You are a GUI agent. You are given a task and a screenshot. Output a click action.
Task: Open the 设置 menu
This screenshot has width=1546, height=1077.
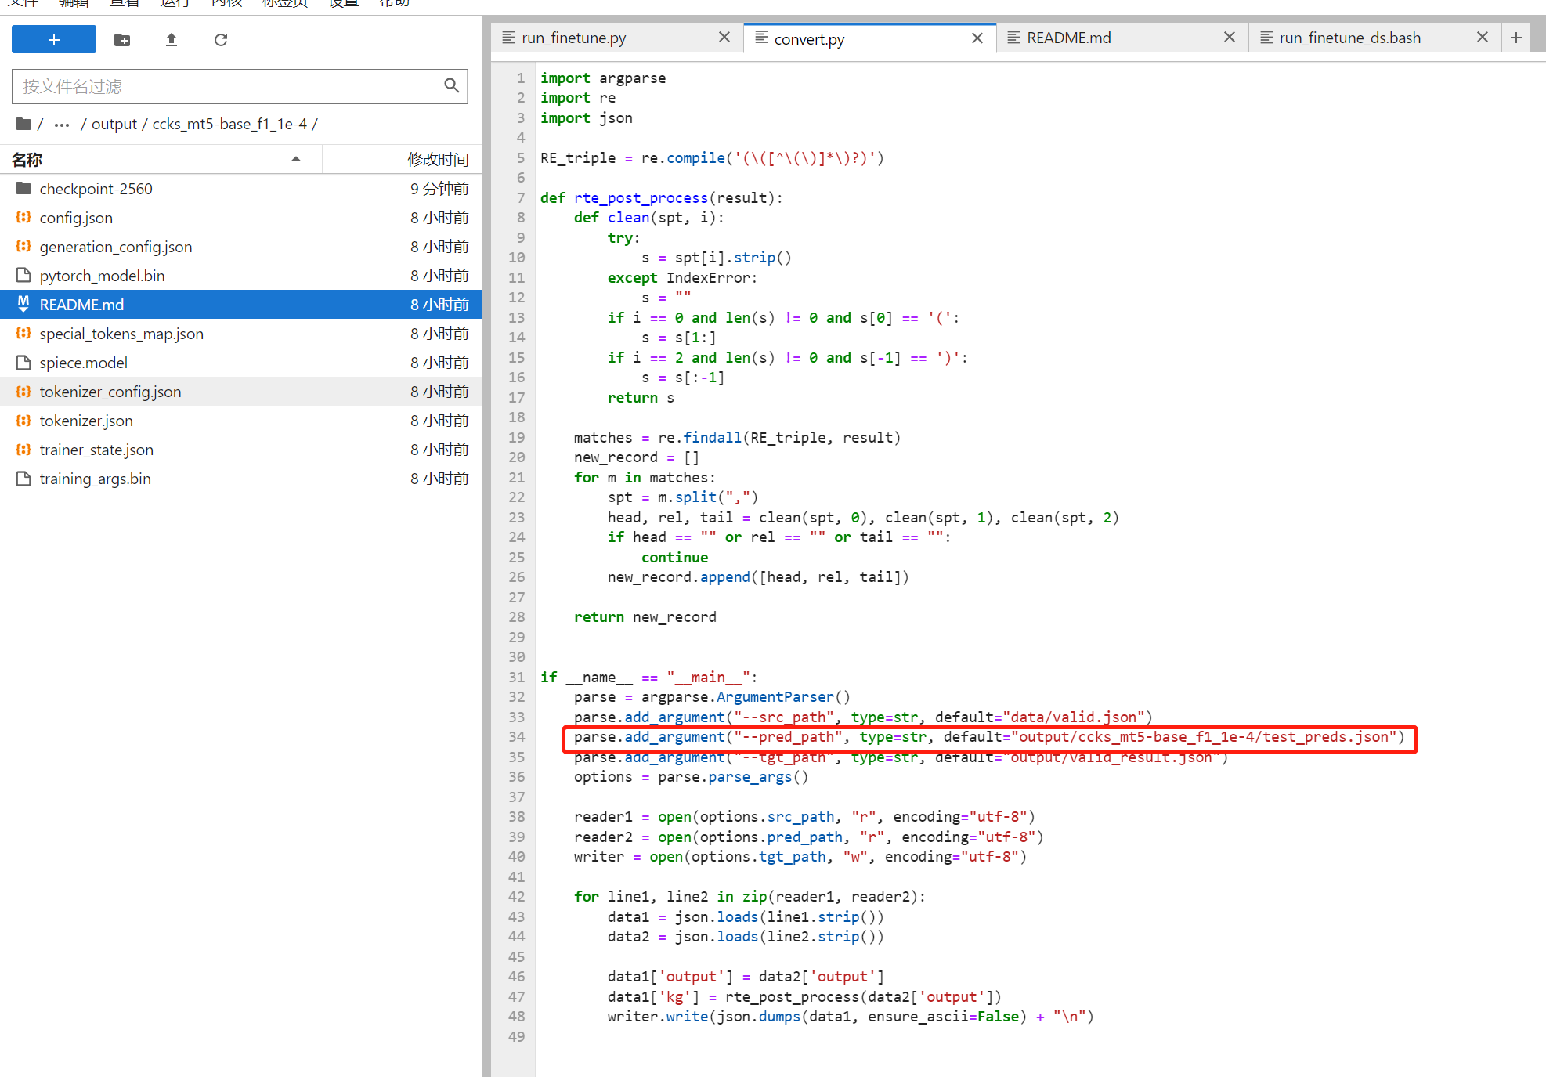[x=342, y=4]
